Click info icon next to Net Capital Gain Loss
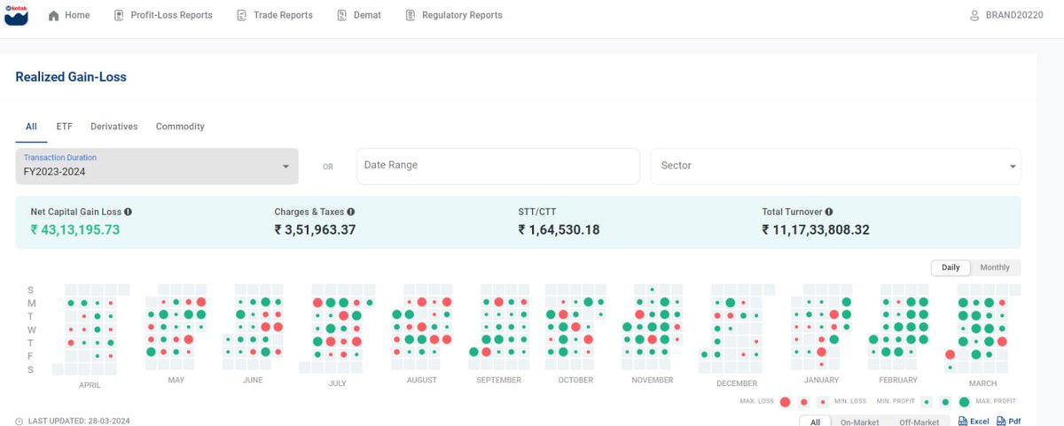 click(x=129, y=212)
